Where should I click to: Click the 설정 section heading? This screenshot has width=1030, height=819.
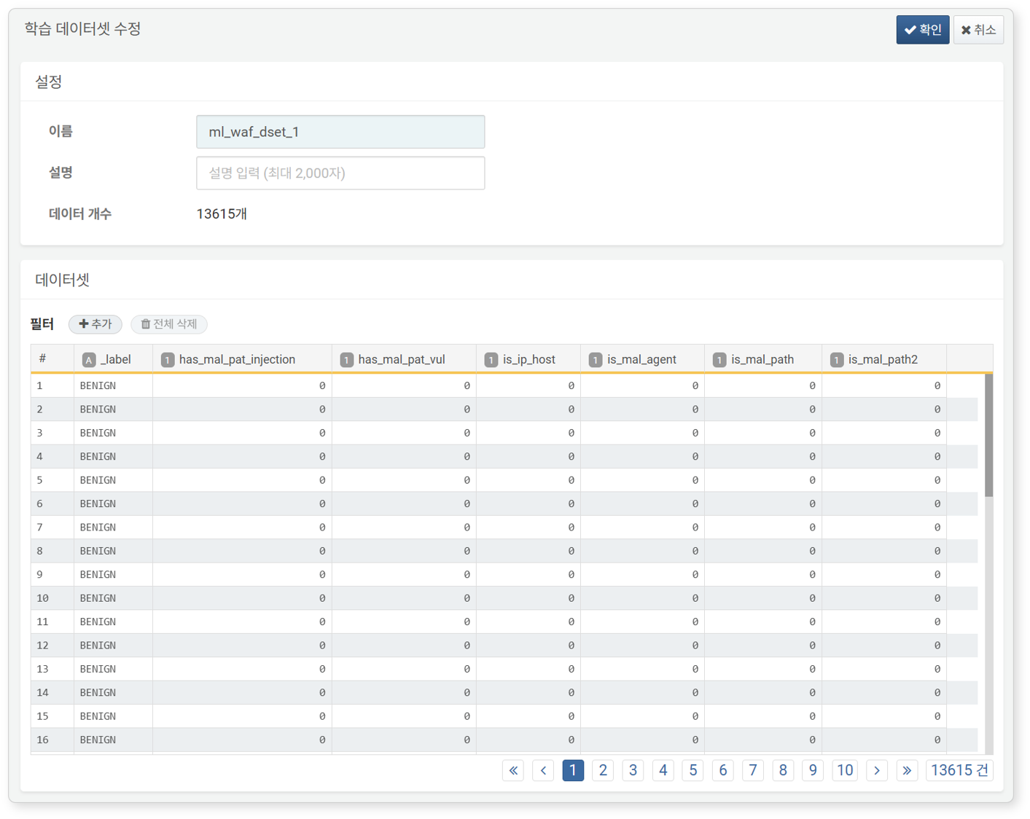tap(48, 82)
